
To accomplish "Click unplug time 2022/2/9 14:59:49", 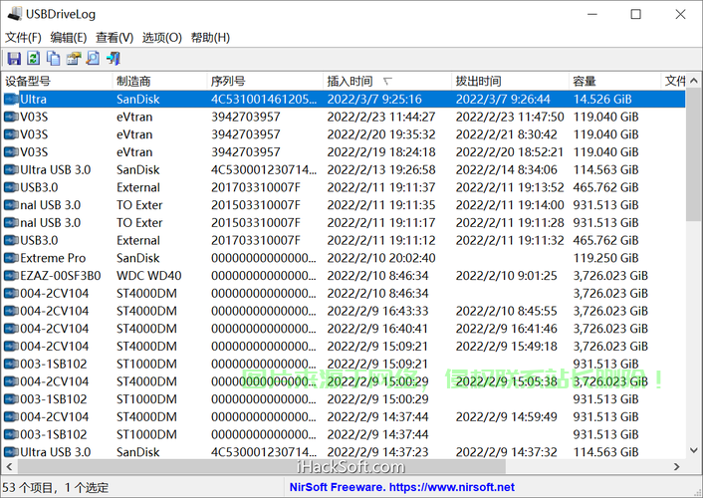I will [506, 416].
